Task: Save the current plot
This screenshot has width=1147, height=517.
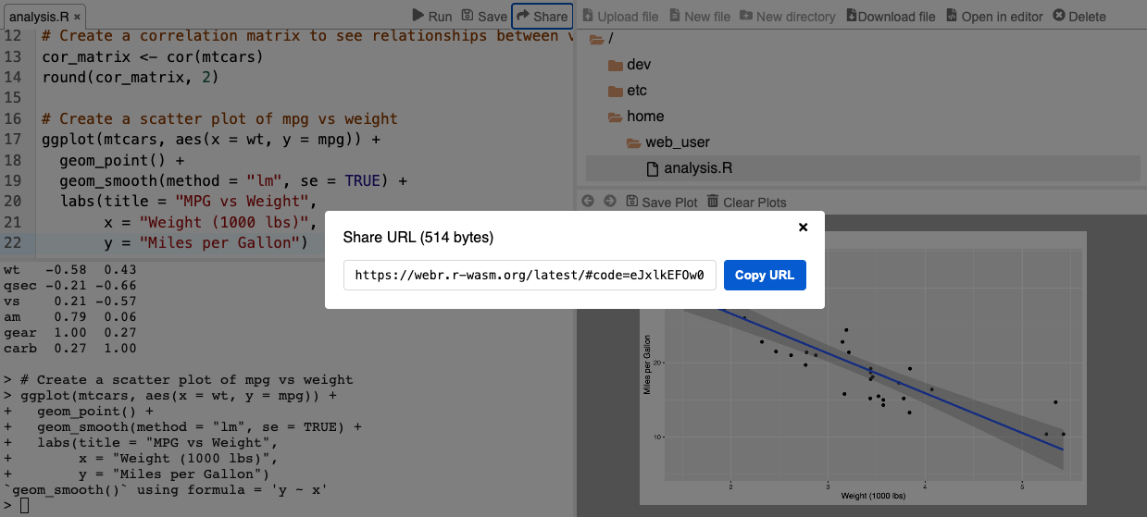Action: coord(662,202)
